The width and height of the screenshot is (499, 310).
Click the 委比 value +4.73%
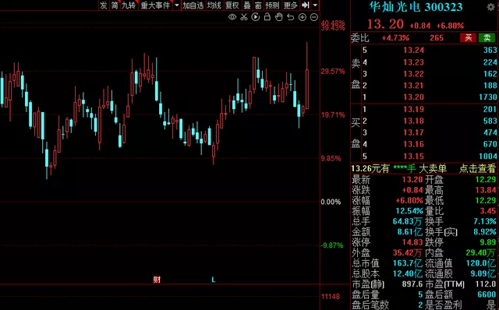395,38
